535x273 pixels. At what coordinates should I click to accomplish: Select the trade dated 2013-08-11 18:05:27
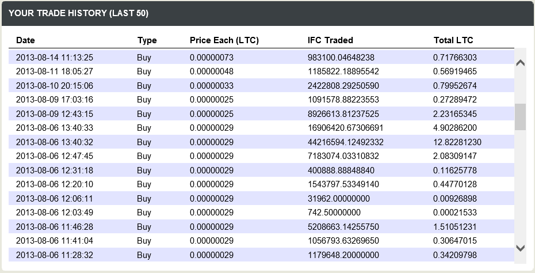pos(261,71)
